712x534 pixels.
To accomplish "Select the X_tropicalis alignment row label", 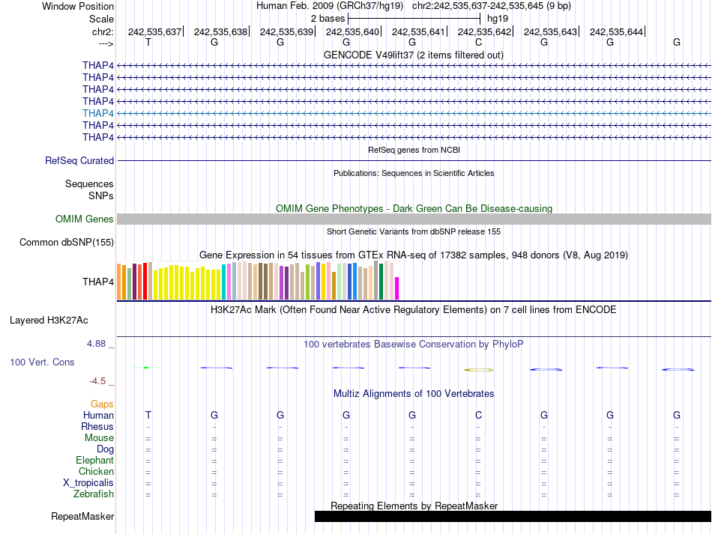I will [x=88, y=483].
